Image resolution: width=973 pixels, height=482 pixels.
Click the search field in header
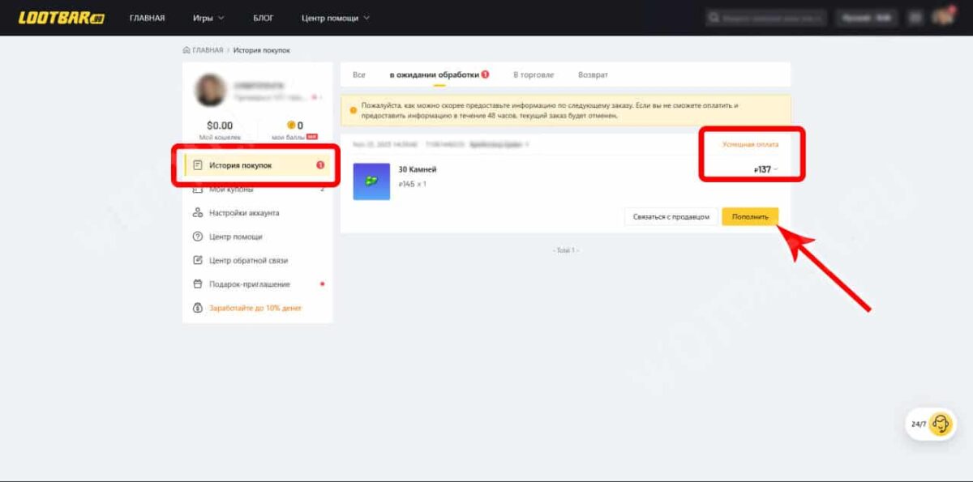(766, 18)
